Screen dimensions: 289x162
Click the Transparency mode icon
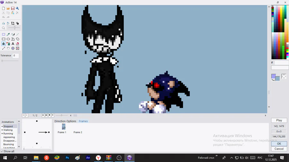(18, 23)
